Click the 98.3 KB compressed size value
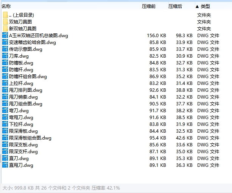The image size is (232, 193). tap(184, 36)
